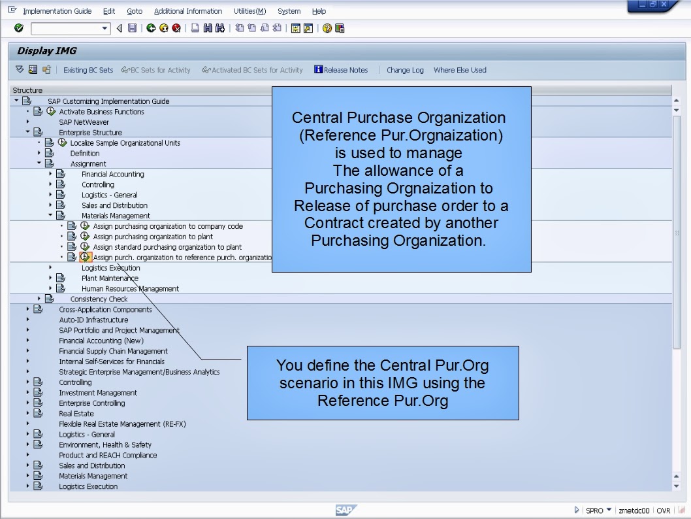
Task: Click the green Back arrow icon
Action: click(x=151, y=28)
